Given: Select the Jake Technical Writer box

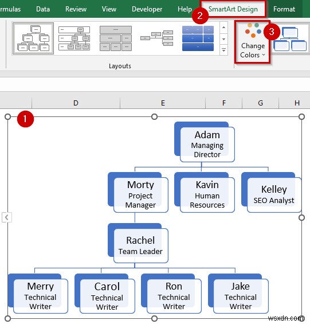Looking at the screenshot, I should coord(241,296).
